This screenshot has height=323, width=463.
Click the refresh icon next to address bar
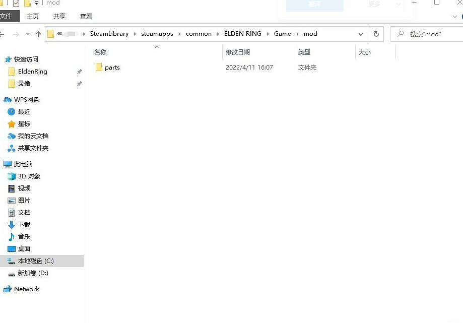click(376, 34)
